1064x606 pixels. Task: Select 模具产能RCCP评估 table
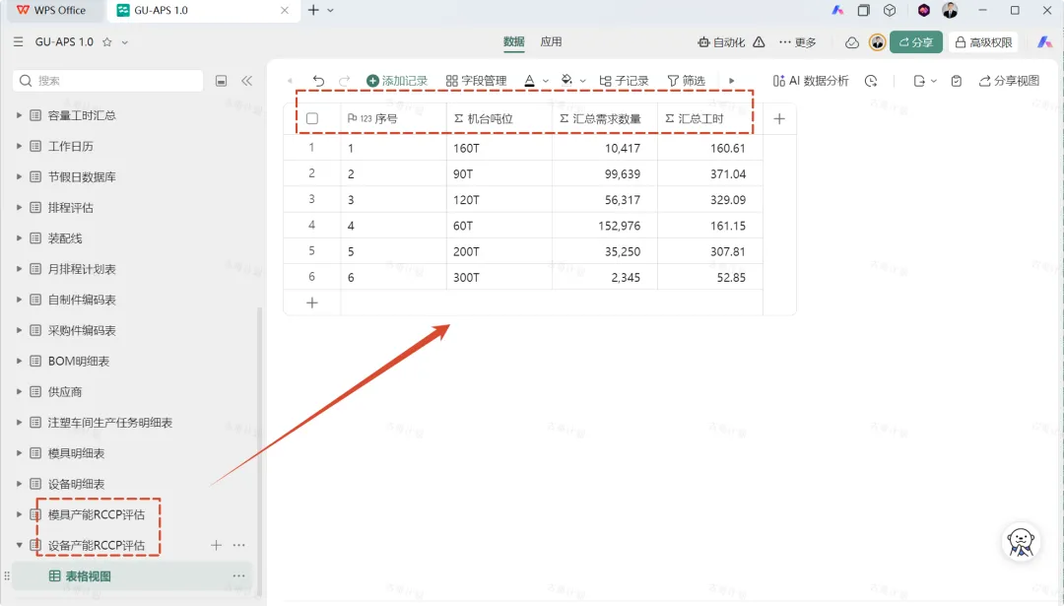coord(96,514)
